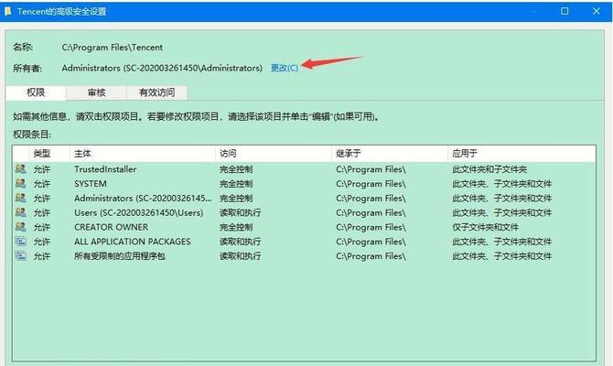Click user icon of SYSTEM row

21,183
